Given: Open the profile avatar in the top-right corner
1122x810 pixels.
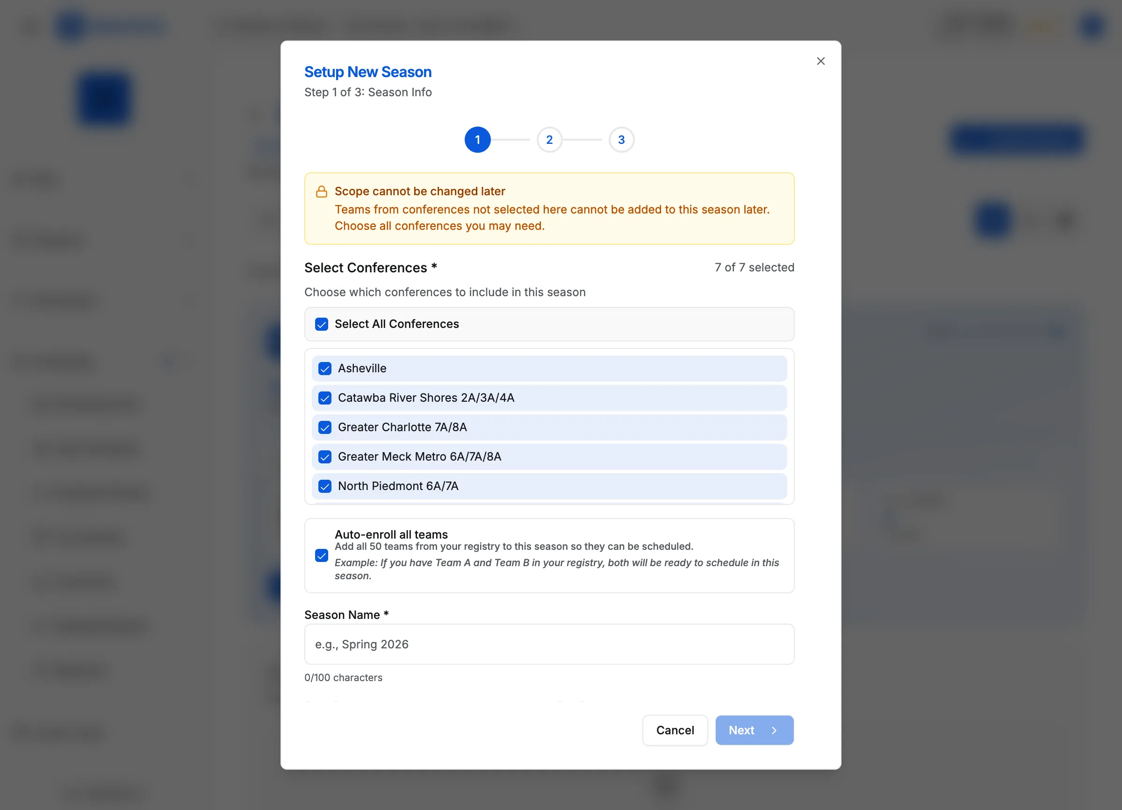Looking at the screenshot, I should 1093,26.
